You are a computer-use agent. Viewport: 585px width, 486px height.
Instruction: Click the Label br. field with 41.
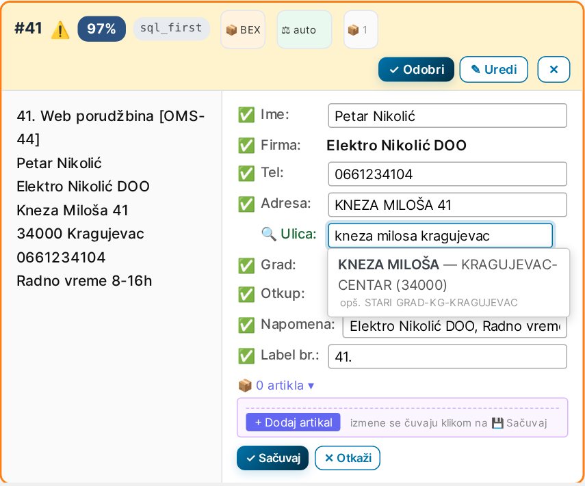coord(447,357)
